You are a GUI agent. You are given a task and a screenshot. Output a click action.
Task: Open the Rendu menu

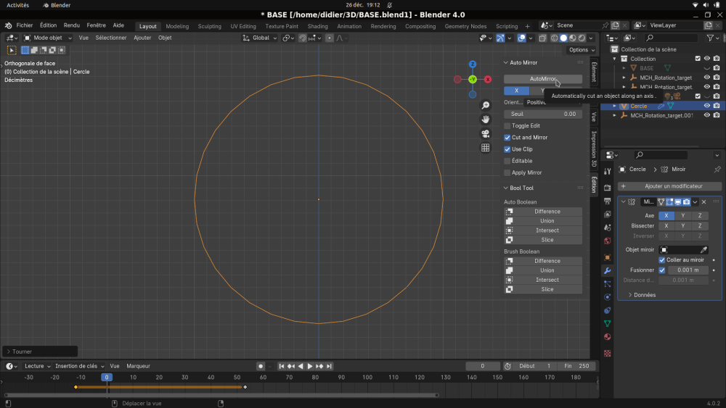click(71, 25)
